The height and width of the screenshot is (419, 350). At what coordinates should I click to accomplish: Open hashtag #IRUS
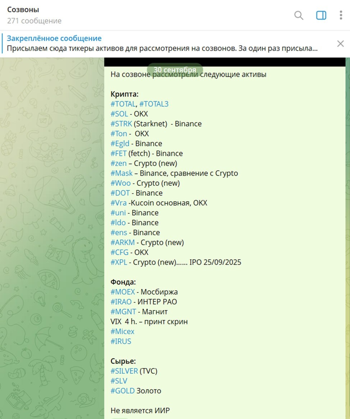[121, 341]
